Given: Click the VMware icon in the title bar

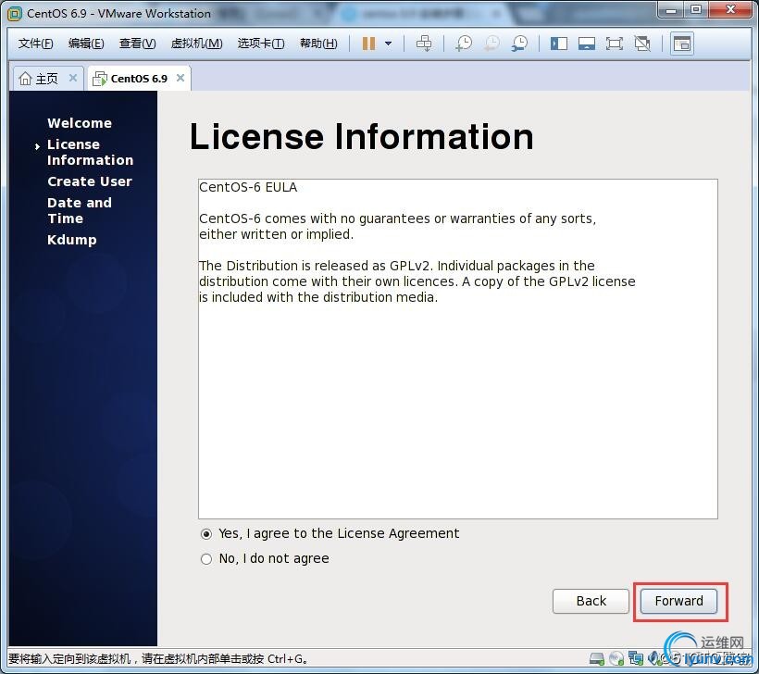Looking at the screenshot, I should pyautogui.click(x=15, y=14).
